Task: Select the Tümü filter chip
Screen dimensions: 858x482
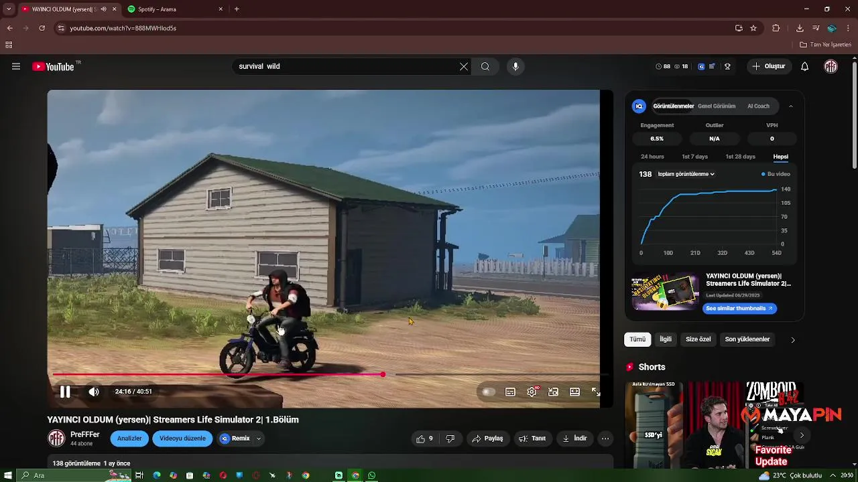Action: click(637, 339)
